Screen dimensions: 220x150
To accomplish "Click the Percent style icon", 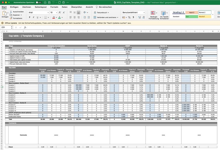I will tap(129, 17).
